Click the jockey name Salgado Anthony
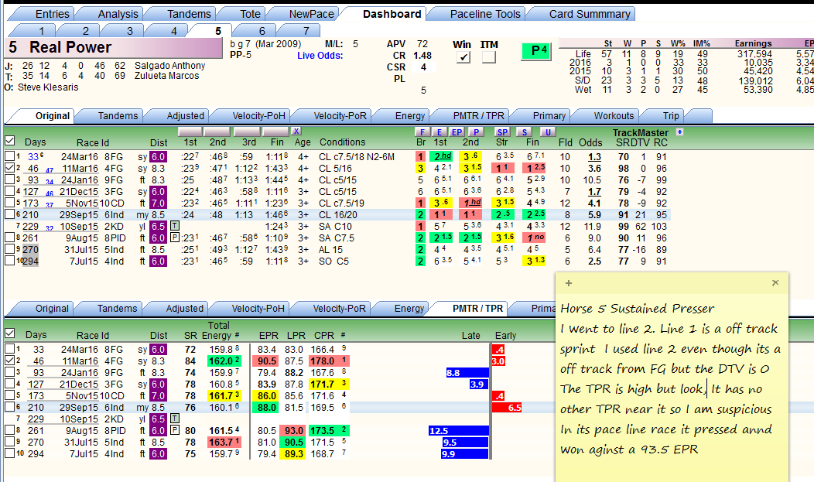 (x=169, y=66)
